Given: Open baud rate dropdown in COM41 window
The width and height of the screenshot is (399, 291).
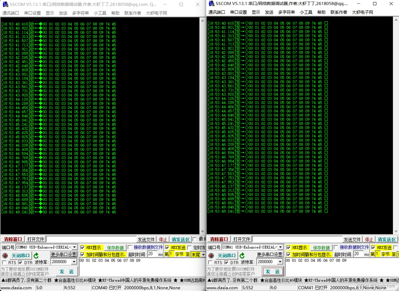Looking at the screenshot, I should point(280,262).
